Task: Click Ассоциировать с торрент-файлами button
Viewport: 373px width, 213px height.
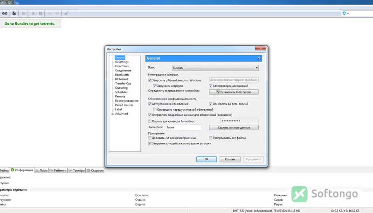Action: point(234,80)
